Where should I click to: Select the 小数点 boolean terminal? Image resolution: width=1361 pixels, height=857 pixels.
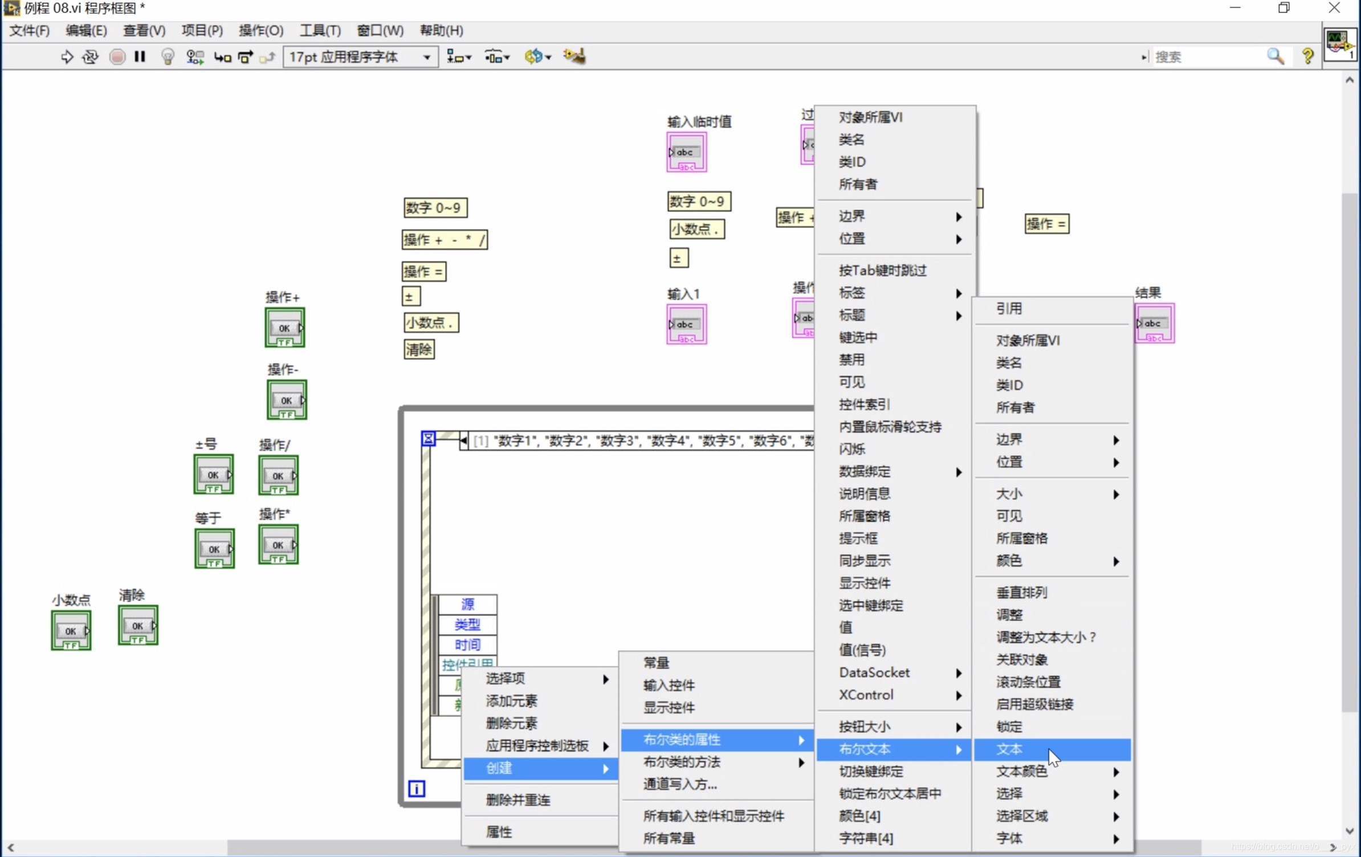71,631
